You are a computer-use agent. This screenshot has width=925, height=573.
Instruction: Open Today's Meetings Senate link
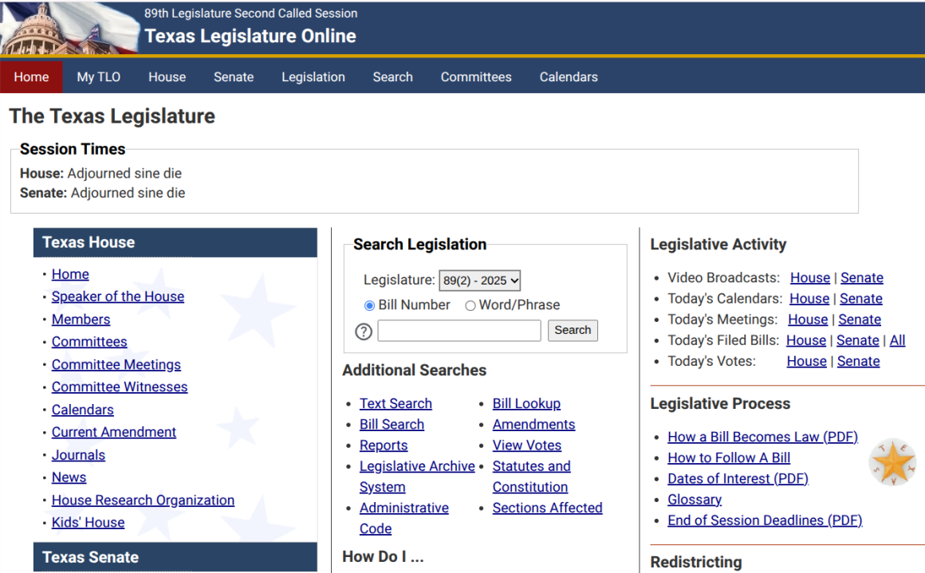tap(860, 320)
